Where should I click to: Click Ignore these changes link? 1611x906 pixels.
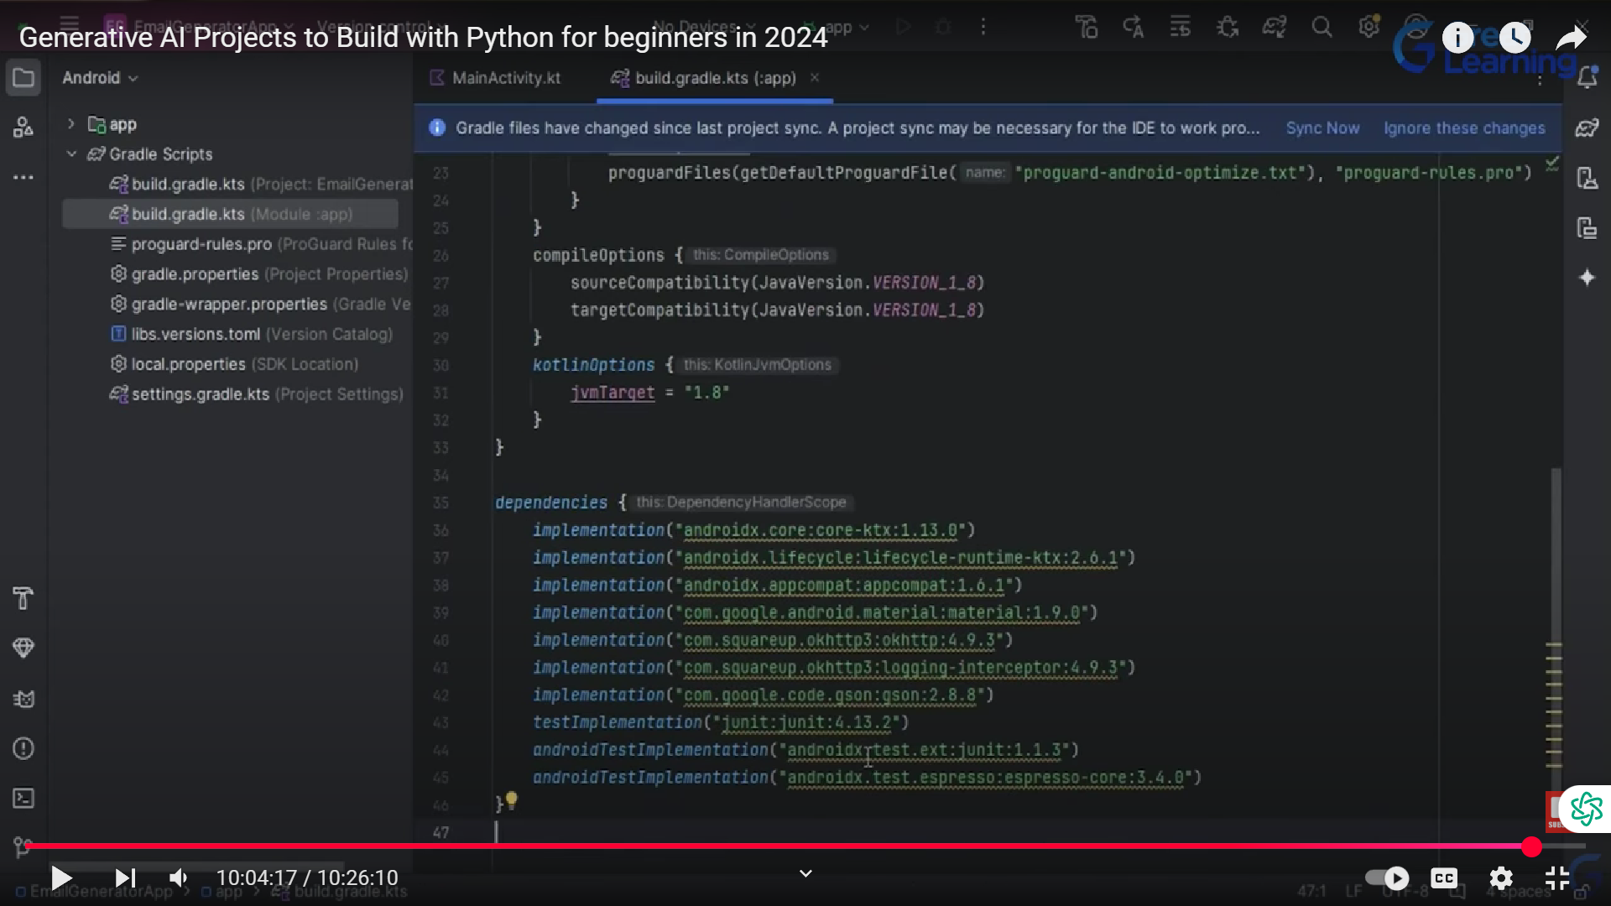(x=1464, y=128)
